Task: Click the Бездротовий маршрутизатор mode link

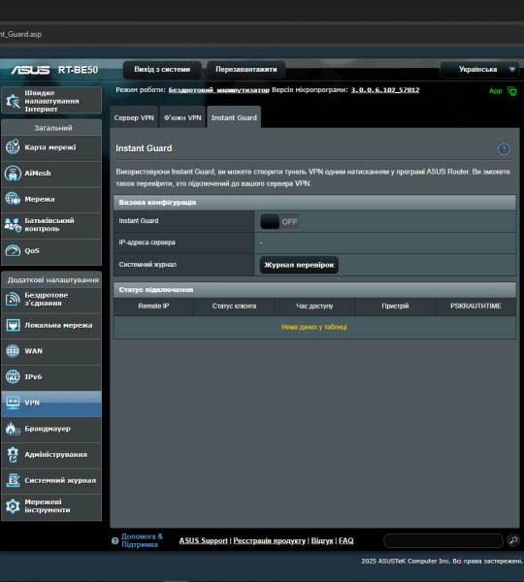Action: pyautogui.click(x=218, y=90)
